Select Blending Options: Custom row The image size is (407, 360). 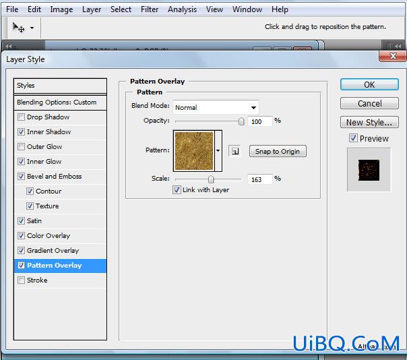click(60, 102)
